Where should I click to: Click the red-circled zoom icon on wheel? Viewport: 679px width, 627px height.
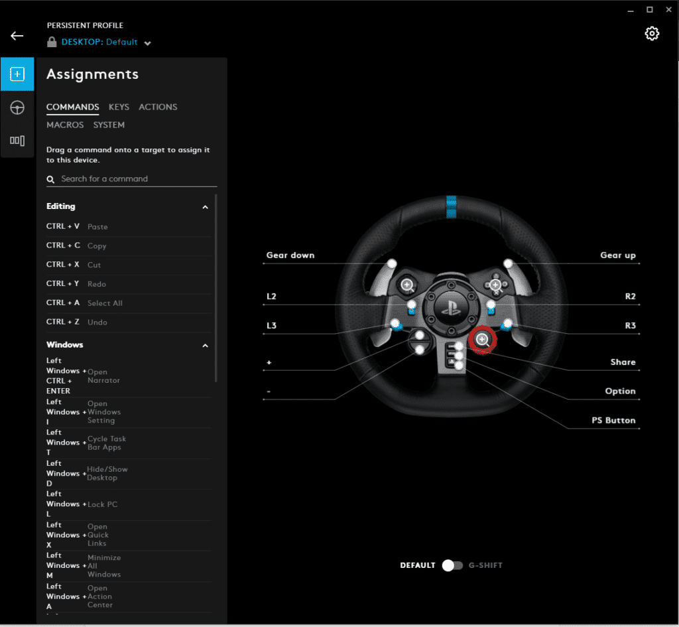point(483,340)
